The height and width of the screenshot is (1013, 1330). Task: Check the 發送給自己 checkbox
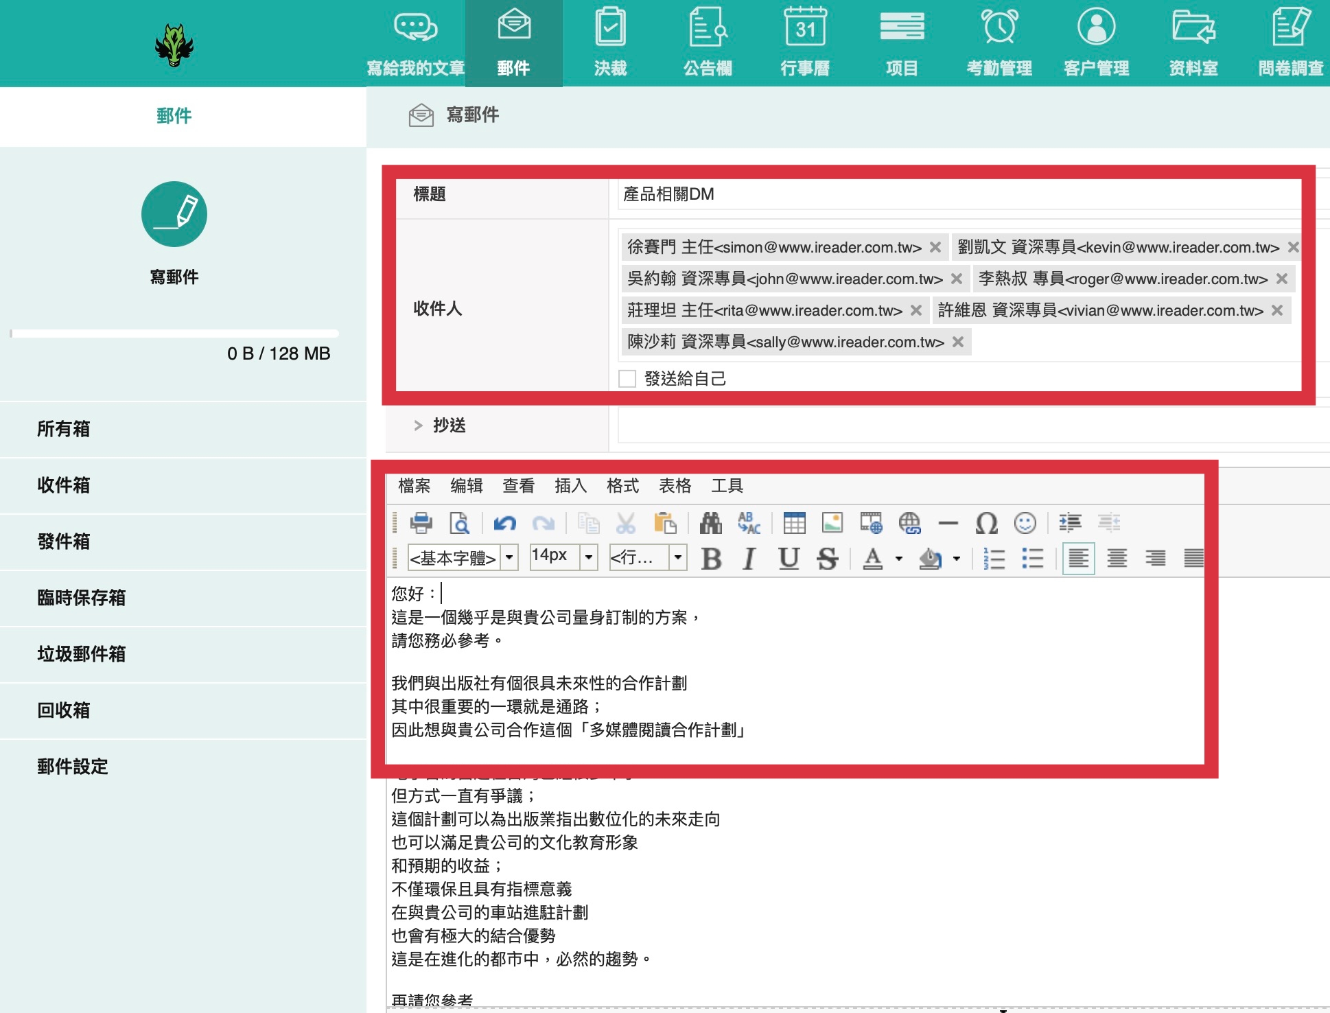(627, 379)
